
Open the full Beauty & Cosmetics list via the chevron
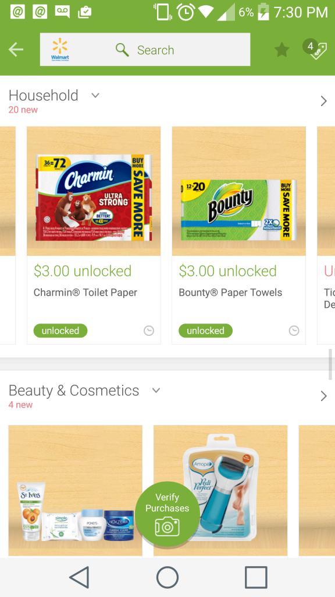click(x=323, y=396)
